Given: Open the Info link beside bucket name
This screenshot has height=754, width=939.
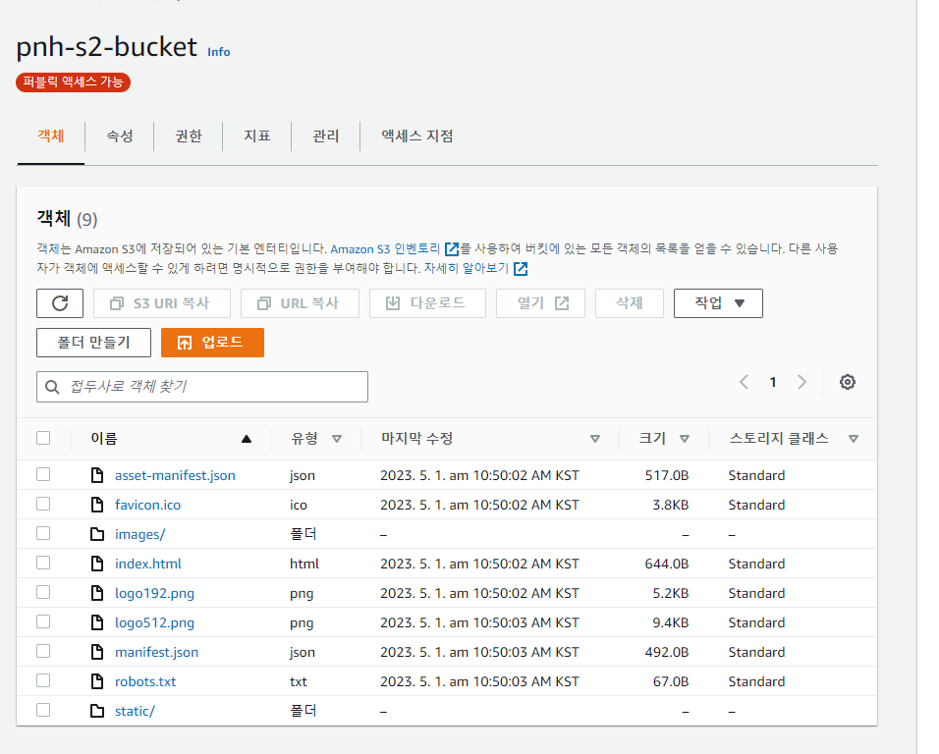Looking at the screenshot, I should click(219, 52).
